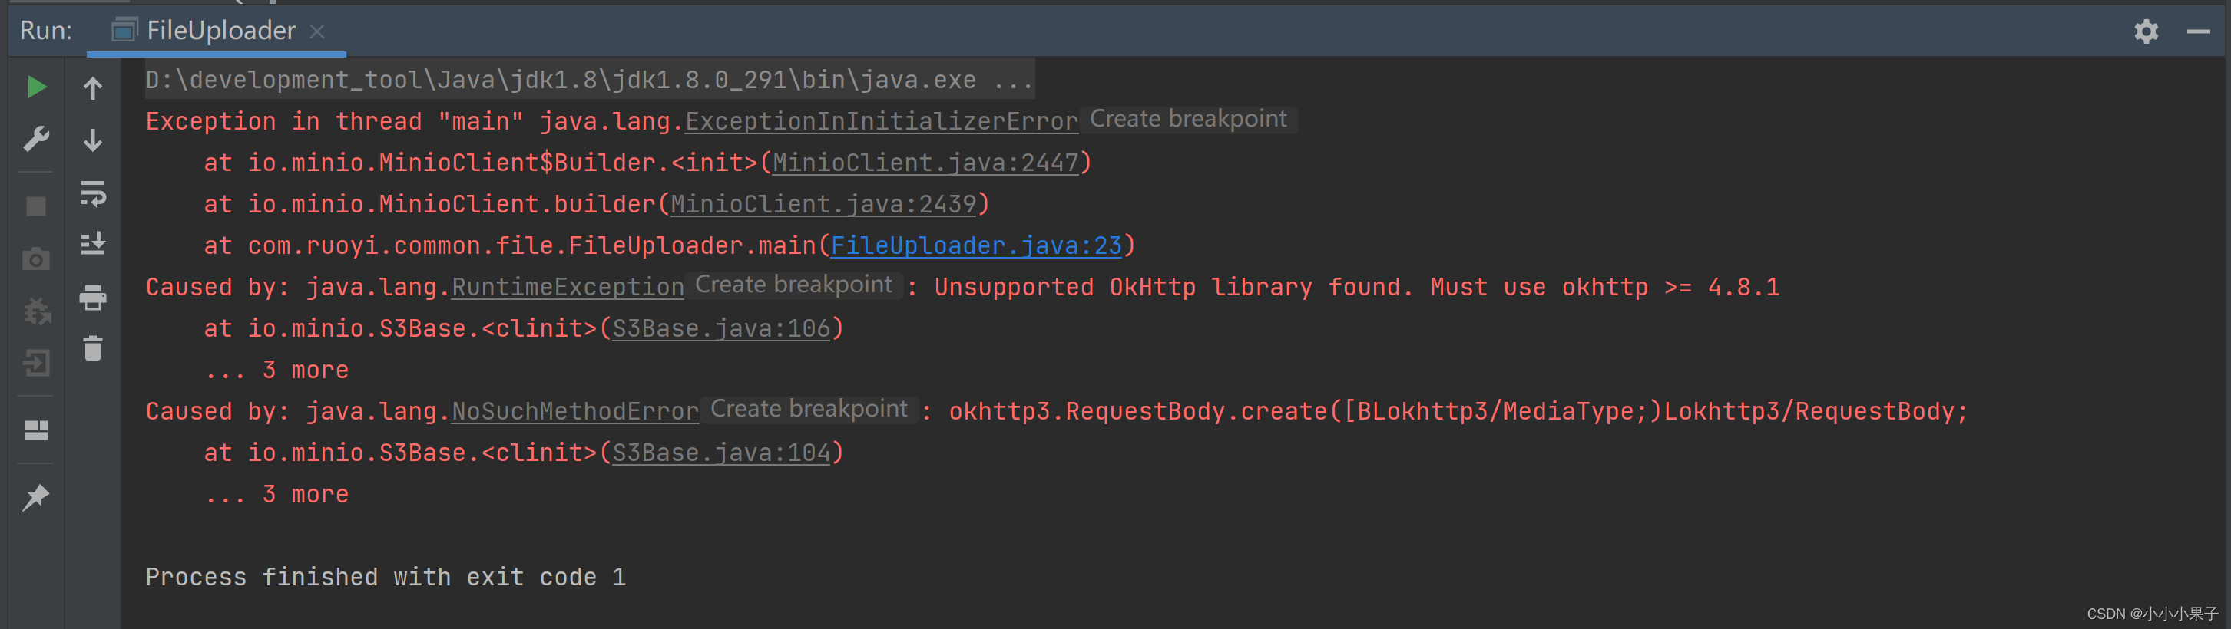The height and width of the screenshot is (629, 2231).
Task: Click the exit icon in the left run toolbar
Action: pyautogui.click(x=36, y=363)
